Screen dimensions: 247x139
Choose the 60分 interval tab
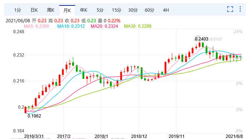(x=150, y=10)
